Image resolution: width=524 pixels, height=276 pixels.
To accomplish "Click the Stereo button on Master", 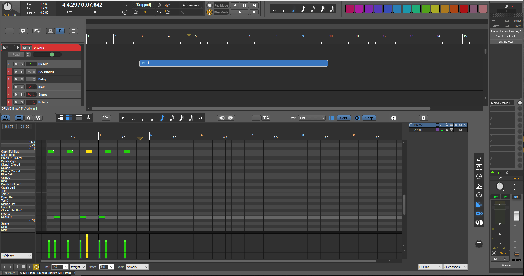I will click(503, 253).
